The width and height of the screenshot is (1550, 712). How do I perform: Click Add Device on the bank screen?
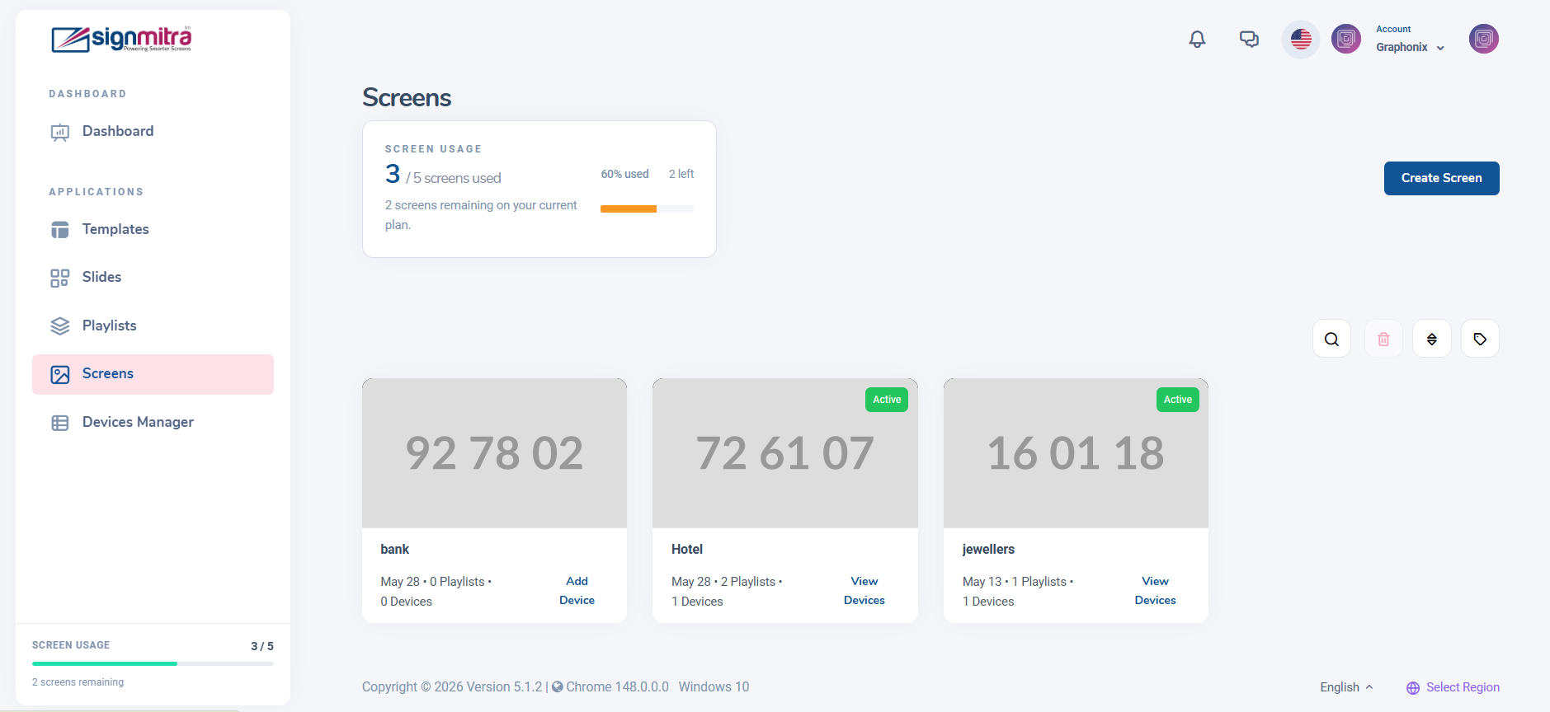tap(577, 591)
